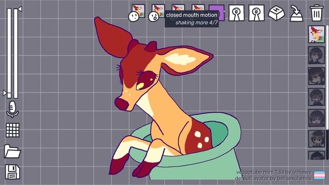Screen dimensions: 329x185
Task: Toggle the background grid icon
Action: 12,130
